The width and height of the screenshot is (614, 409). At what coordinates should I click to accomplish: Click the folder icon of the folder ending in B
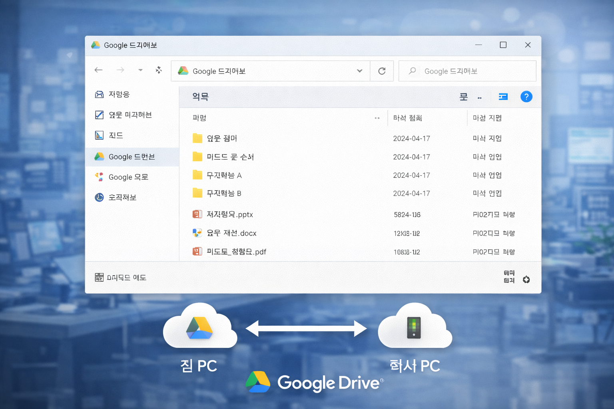197,193
